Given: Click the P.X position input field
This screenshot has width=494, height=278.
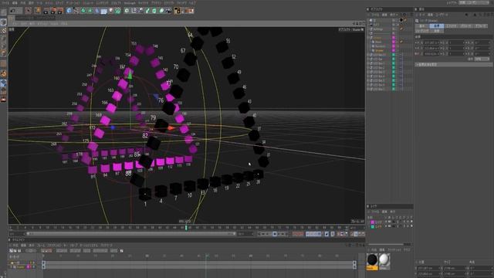Looking at the screenshot, I should (x=431, y=42).
